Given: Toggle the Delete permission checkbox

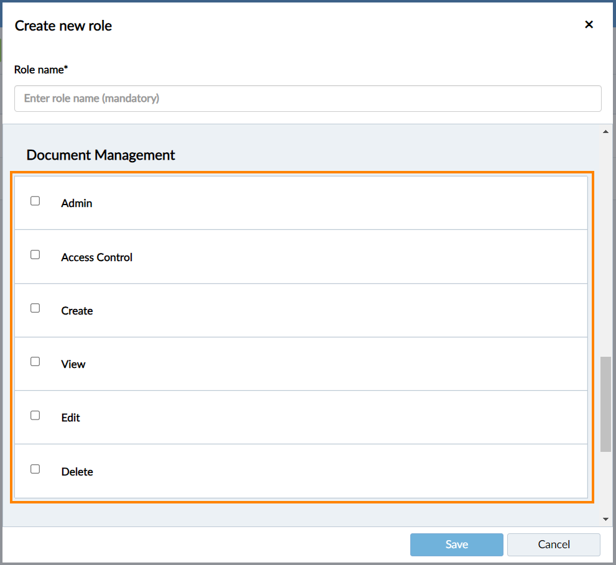Looking at the screenshot, I should tap(35, 469).
